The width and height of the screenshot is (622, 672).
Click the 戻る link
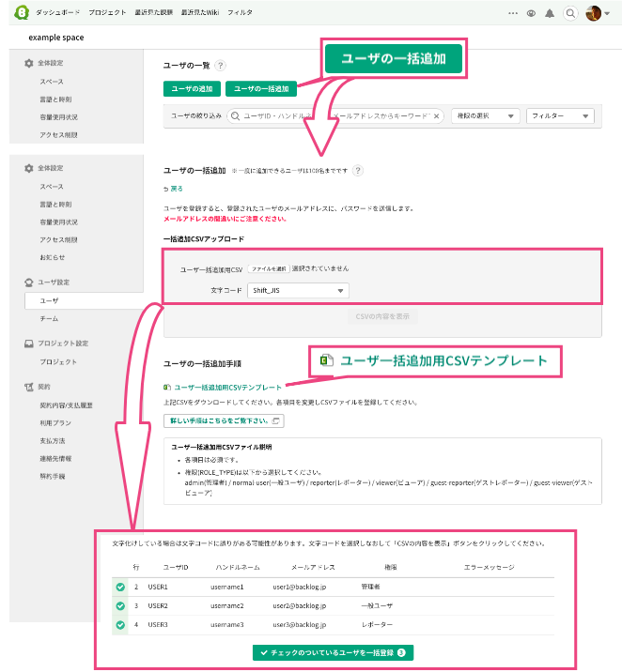[x=177, y=189]
